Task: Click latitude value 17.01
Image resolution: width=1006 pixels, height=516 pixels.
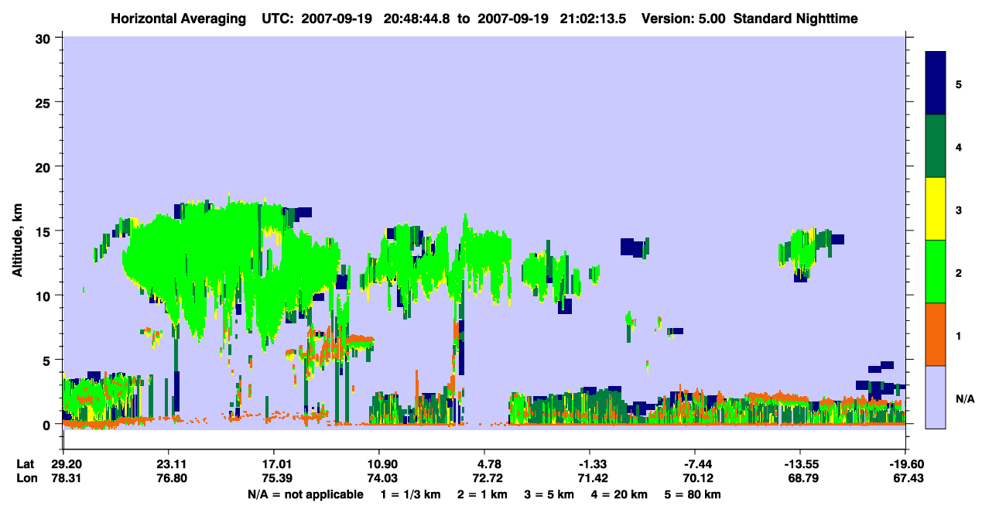Action: 274,464
